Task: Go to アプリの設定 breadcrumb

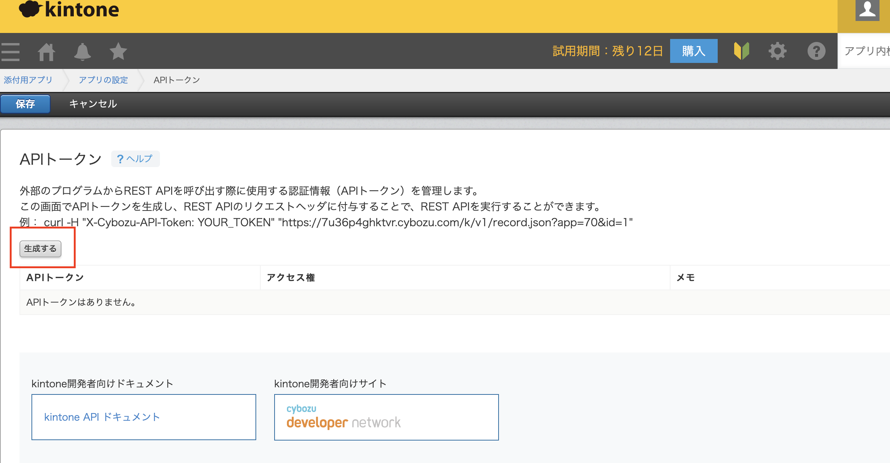Action: tap(103, 80)
